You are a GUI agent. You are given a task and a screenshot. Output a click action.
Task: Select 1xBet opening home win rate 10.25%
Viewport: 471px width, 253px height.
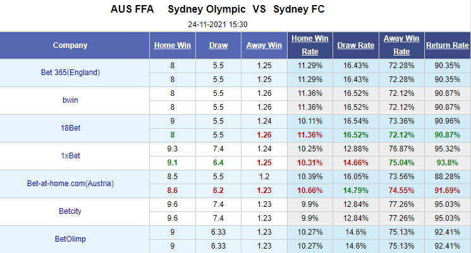click(x=310, y=149)
